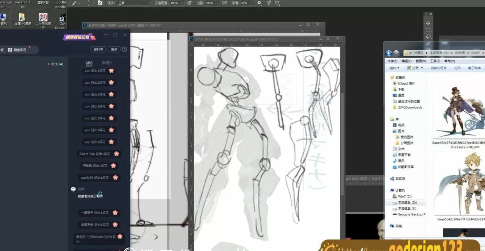Select the Lasso tool
Screen dimensions: 485x251
pos(428,37)
